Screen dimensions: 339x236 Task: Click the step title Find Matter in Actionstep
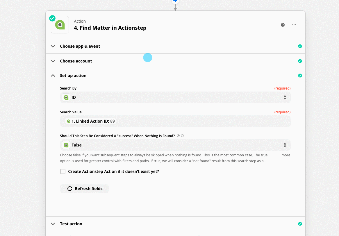(110, 28)
